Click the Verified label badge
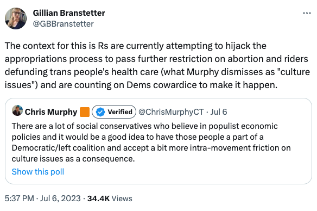This screenshot has width=317, height=211. click(x=114, y=112)
